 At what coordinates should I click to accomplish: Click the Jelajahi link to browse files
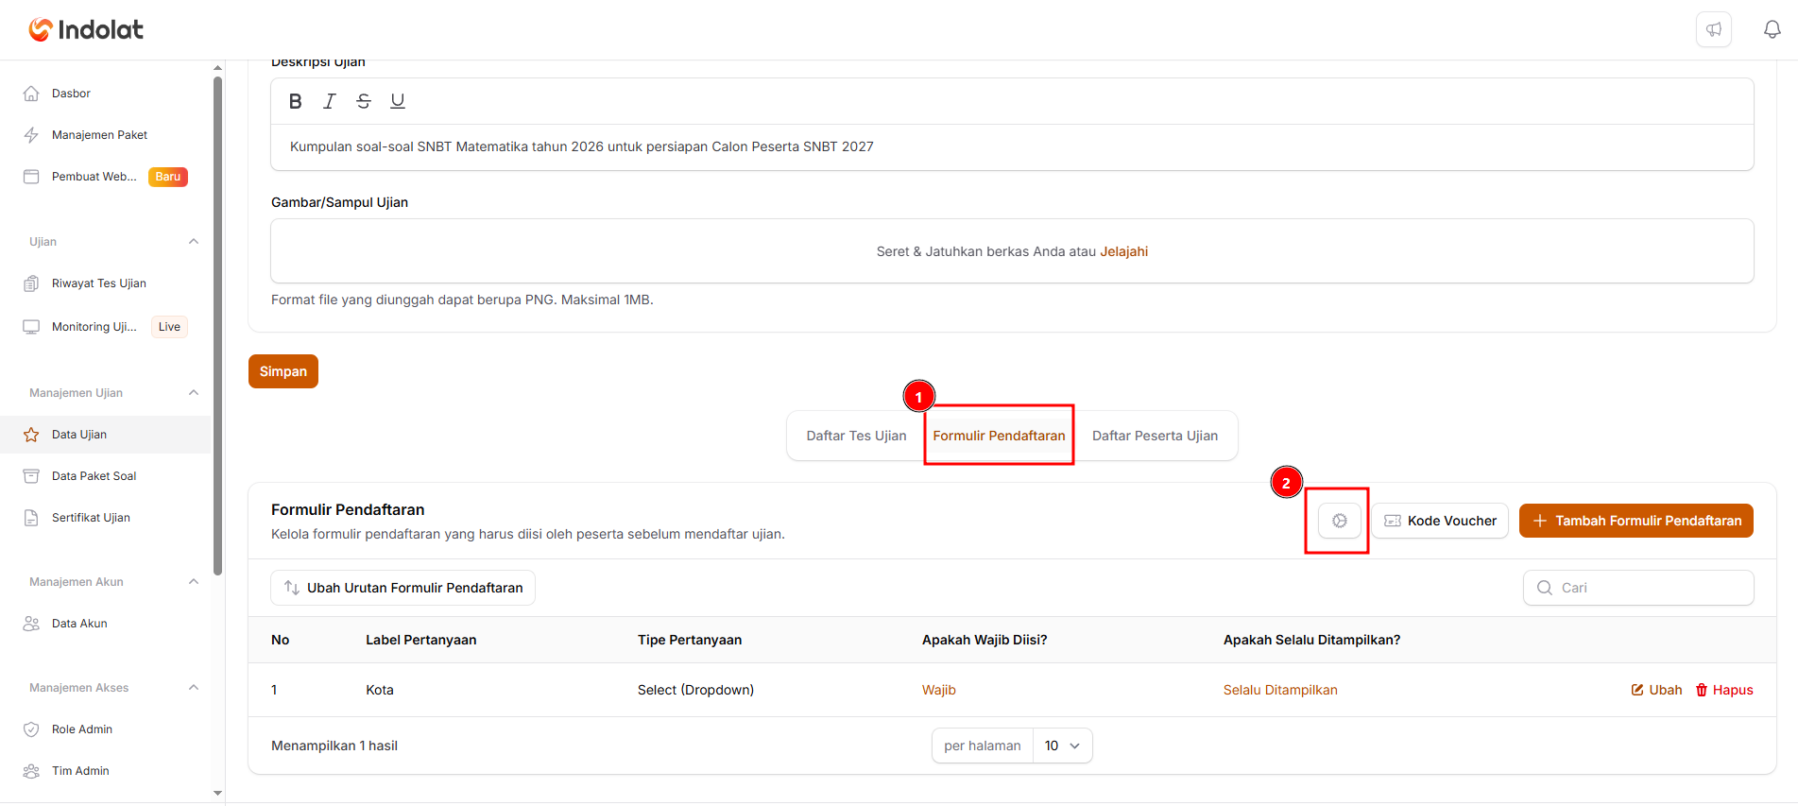point(1123,251)
